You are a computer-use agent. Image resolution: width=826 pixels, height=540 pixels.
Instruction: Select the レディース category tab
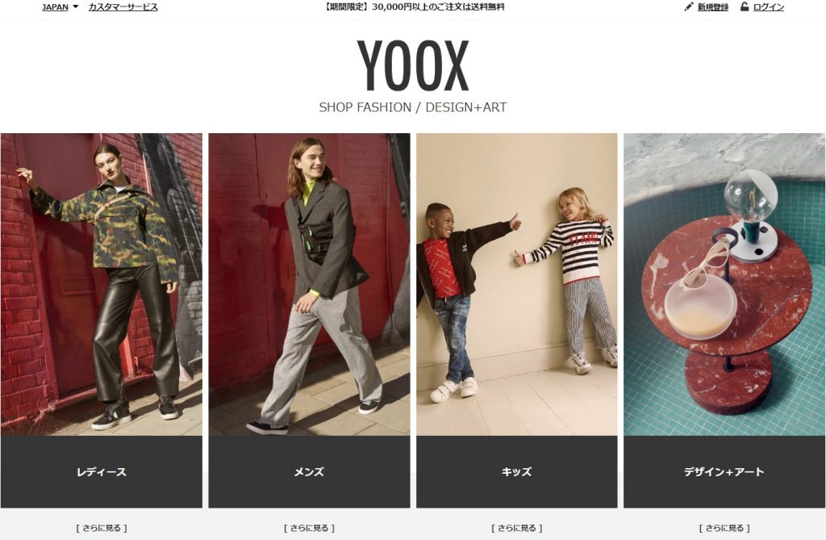point(101,472)
